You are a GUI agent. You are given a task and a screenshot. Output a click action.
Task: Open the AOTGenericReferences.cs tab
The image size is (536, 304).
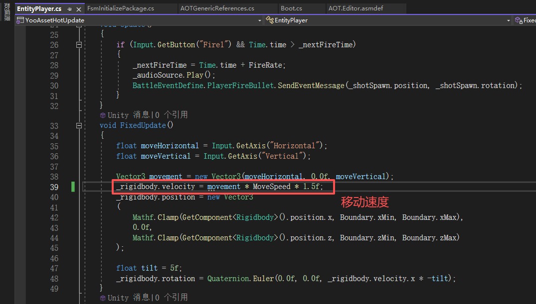click(x=217, y=8)
